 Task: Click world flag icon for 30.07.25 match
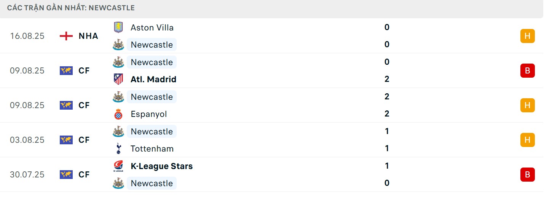click(x=66, y=174)
